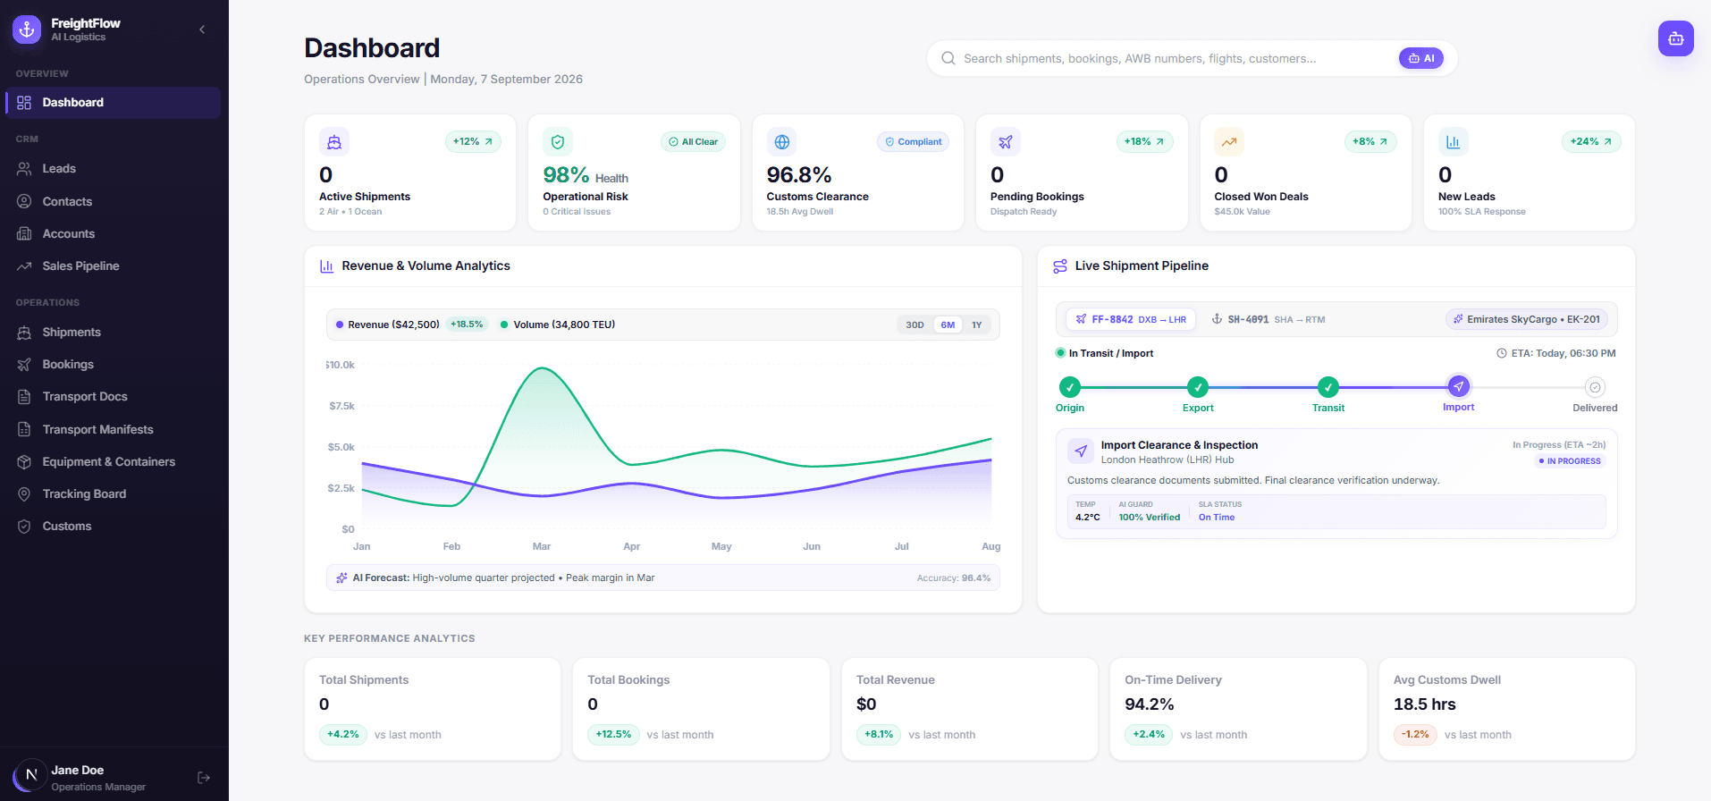The height and width of the screenshot is (801, 1711).
Task: Click the Delivered stage marker
Action: point(1595,387)
